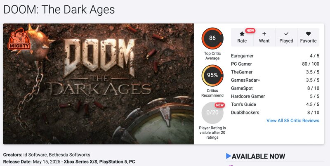Click the star Rate icon

242,34
